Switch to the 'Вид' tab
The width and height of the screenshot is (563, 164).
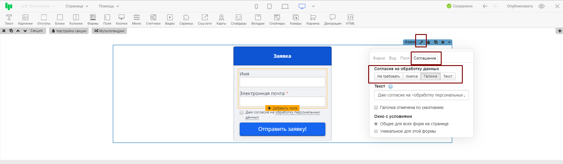click(x=393, y=58)
